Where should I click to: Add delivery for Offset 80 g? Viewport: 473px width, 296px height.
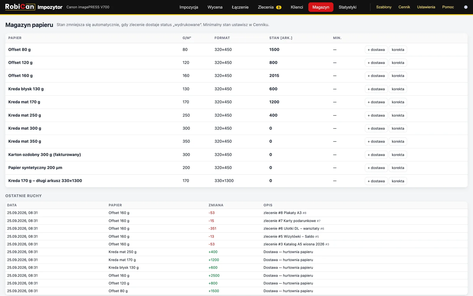coord(376,50)
